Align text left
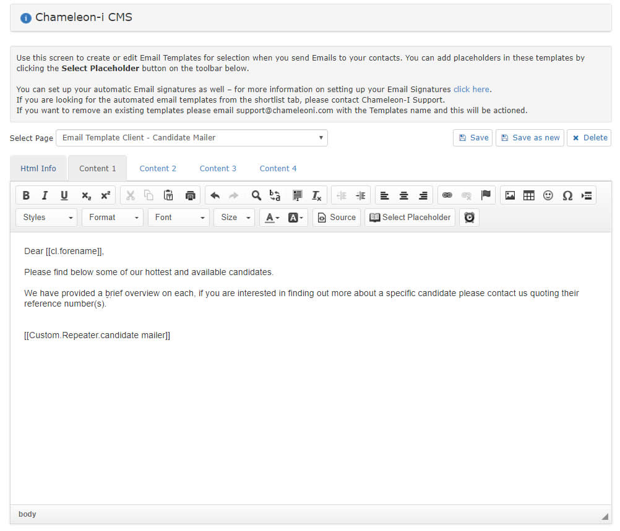 pos(384,195)
